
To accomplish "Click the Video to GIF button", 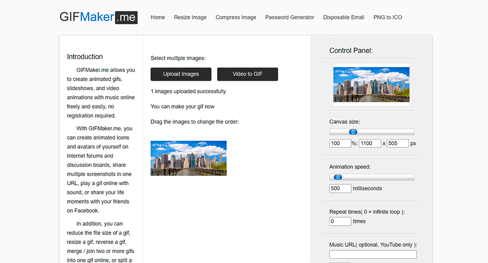I will tap(248, 74).
